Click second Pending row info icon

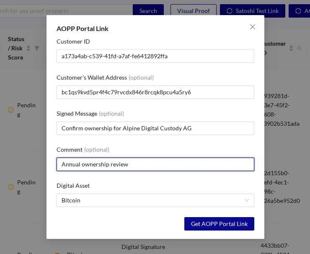click(10, 187)
